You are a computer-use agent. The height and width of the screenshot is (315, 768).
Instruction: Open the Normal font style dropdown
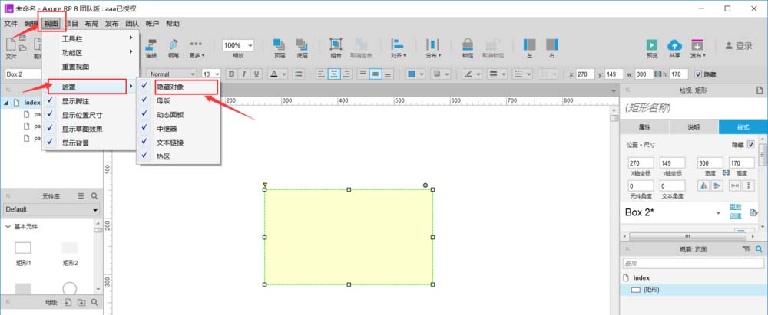click(x=193, y=74)
